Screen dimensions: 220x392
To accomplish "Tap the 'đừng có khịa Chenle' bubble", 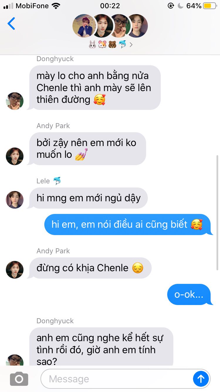I will (89, 268).
